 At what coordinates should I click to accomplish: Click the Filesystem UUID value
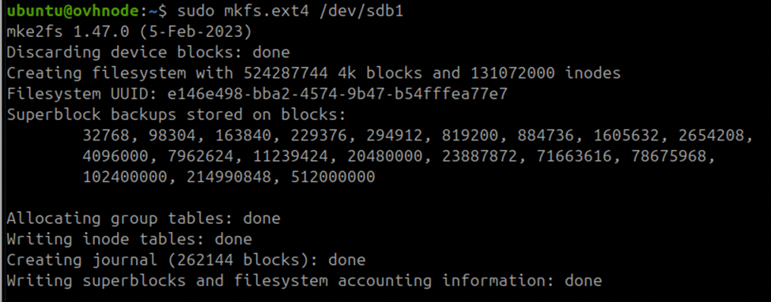click(337, 94)
